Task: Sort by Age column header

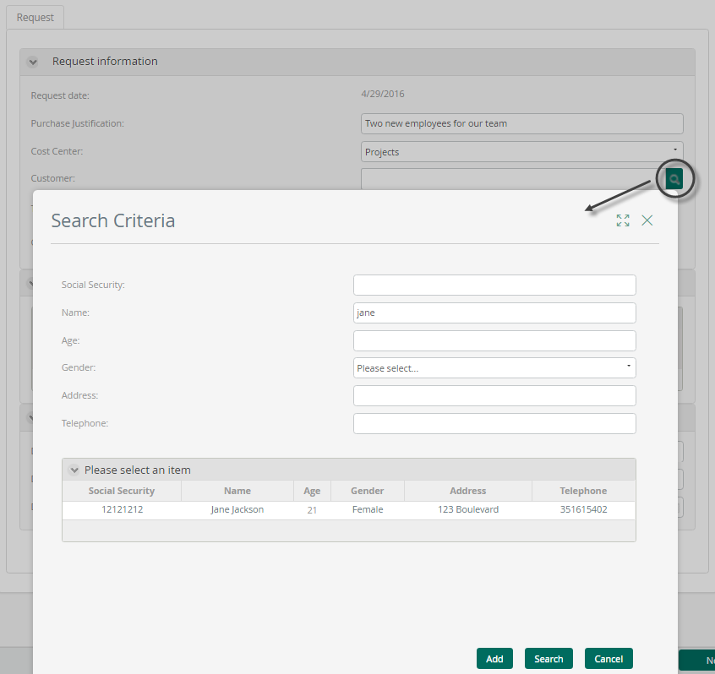Action: (312, 491)
